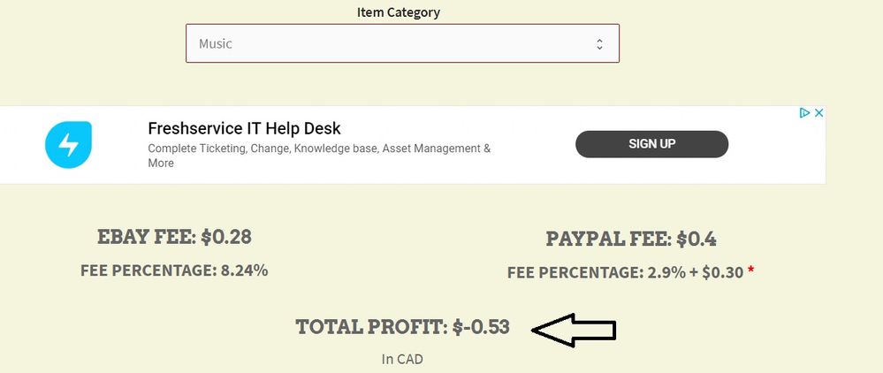Image resolution: width=883 pixels, height=373 pixels.
Task: Click the red asterisk beside PayPal percentage
Action: (x=750, y=272)
